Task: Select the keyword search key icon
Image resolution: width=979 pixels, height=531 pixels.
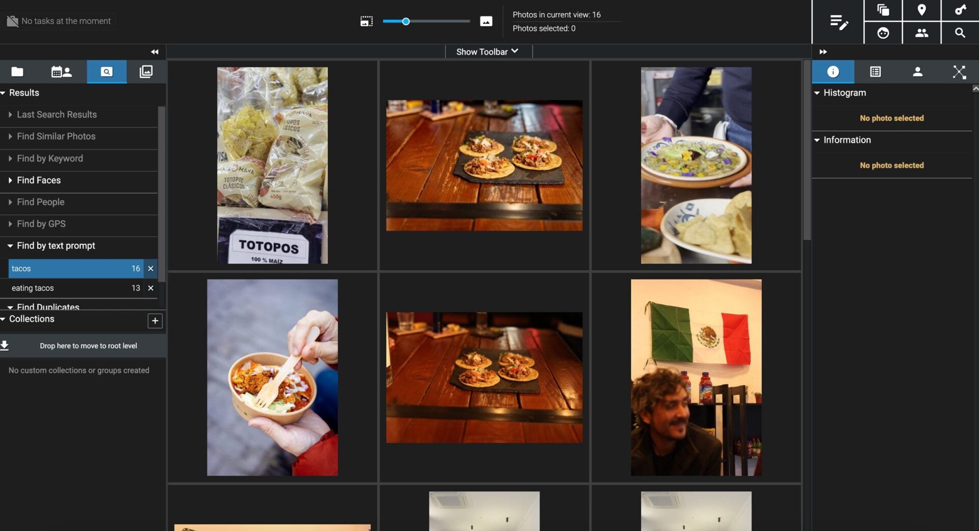Action: [961, 10]
